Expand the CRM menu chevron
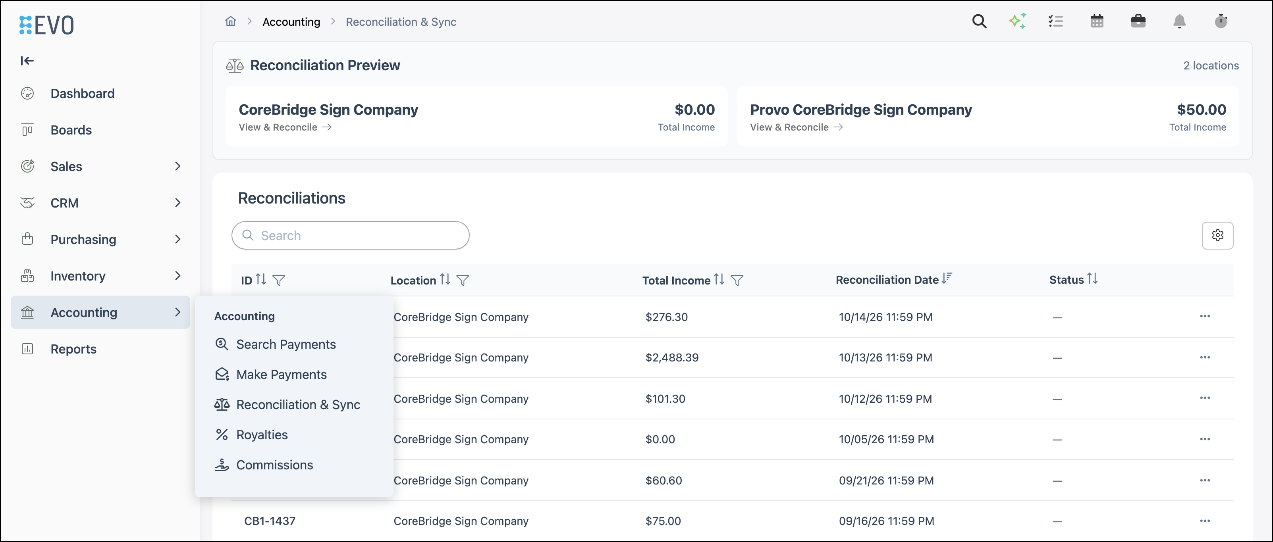This screenshot has height=542, width=1273. coord(178,203)
